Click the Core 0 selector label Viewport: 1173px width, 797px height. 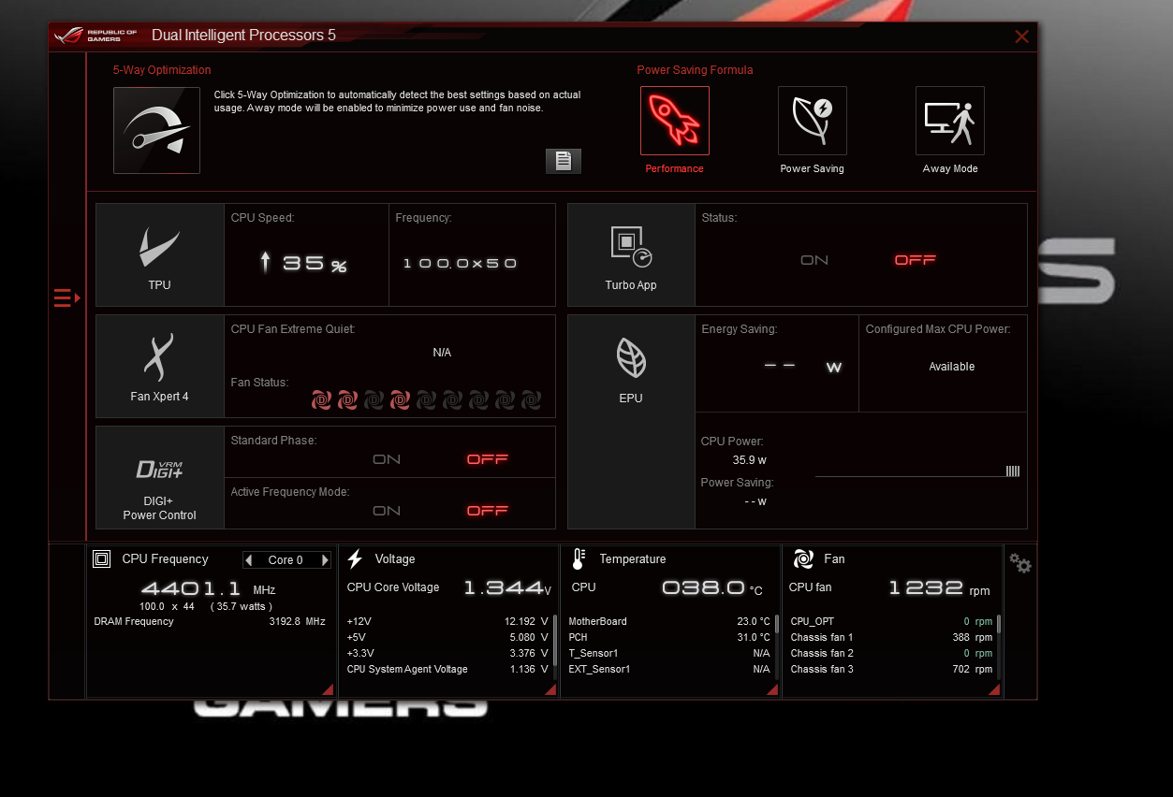click(286, 560)
